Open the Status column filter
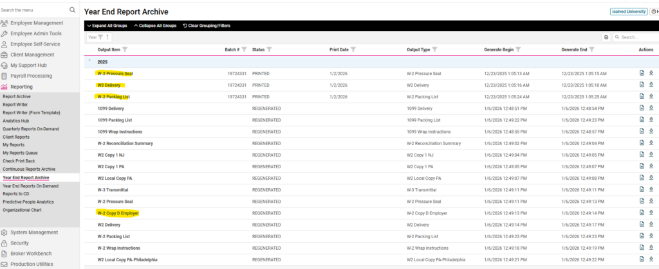This screenshot has width=659, height=269. tap(270, 49)
